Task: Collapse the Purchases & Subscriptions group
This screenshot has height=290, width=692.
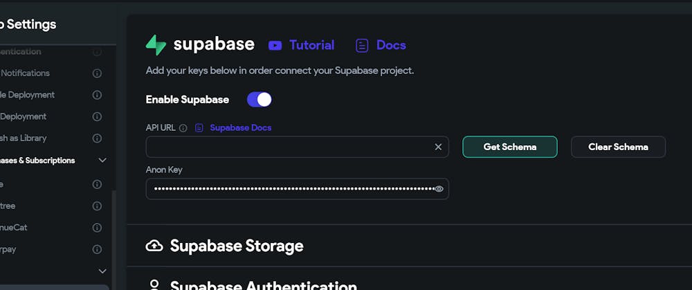Action: pos(102,161)
